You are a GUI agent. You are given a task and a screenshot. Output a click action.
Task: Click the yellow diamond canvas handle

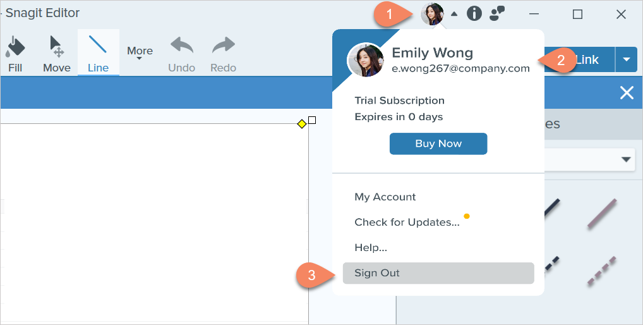302,124
